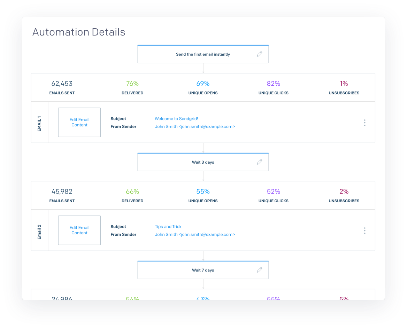This screenshot has height=328, width=407.
Task: Click the 'From Sender' label in Email 2
Action: tap(123, 234)
